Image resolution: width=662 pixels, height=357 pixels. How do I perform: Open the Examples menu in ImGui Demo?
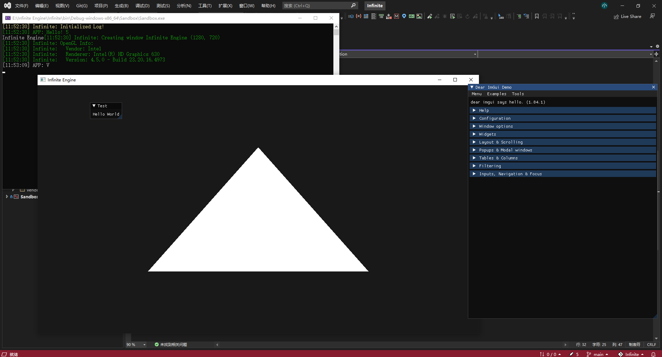496,94
